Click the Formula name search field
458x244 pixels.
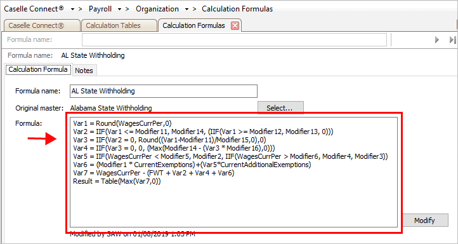pyautogui.click(x=234, y=40)
